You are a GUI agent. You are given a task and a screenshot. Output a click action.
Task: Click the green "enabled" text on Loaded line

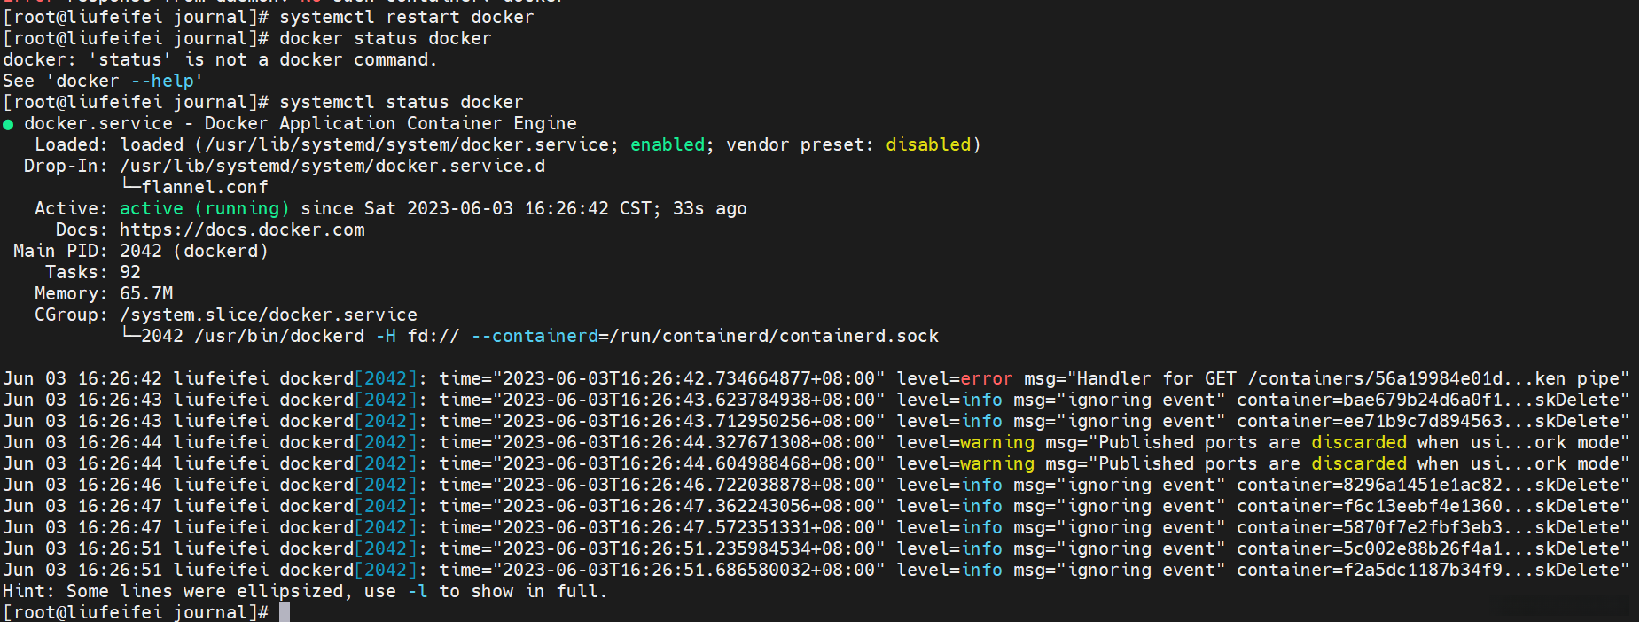(667, 145)
